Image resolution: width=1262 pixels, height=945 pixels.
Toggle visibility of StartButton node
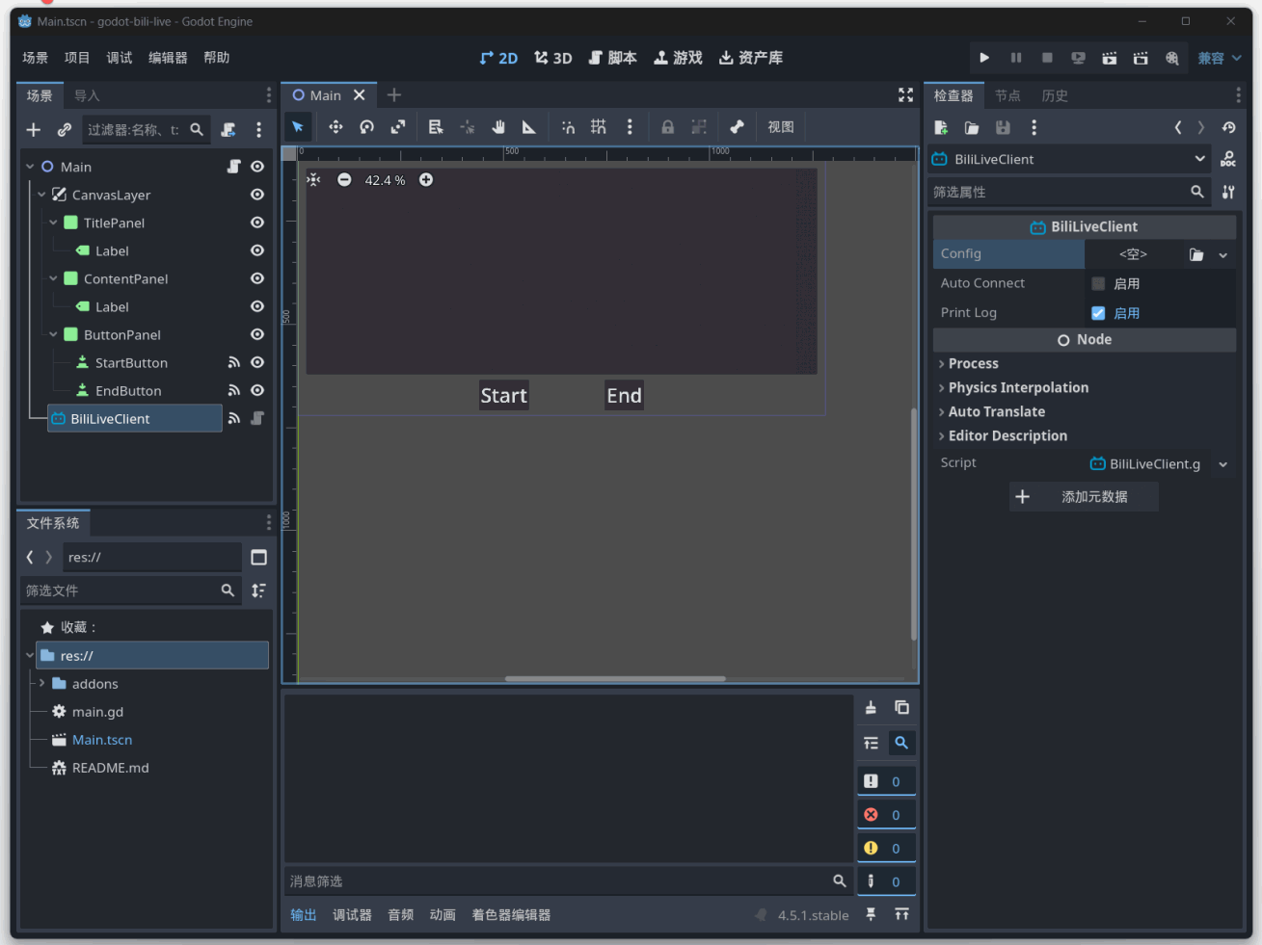257,362
